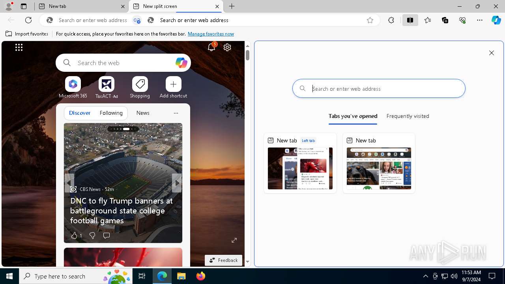The width and height of the screenshot is (505, 284).
Task: Open Task View on taskbar
Action: click(142, 276)
